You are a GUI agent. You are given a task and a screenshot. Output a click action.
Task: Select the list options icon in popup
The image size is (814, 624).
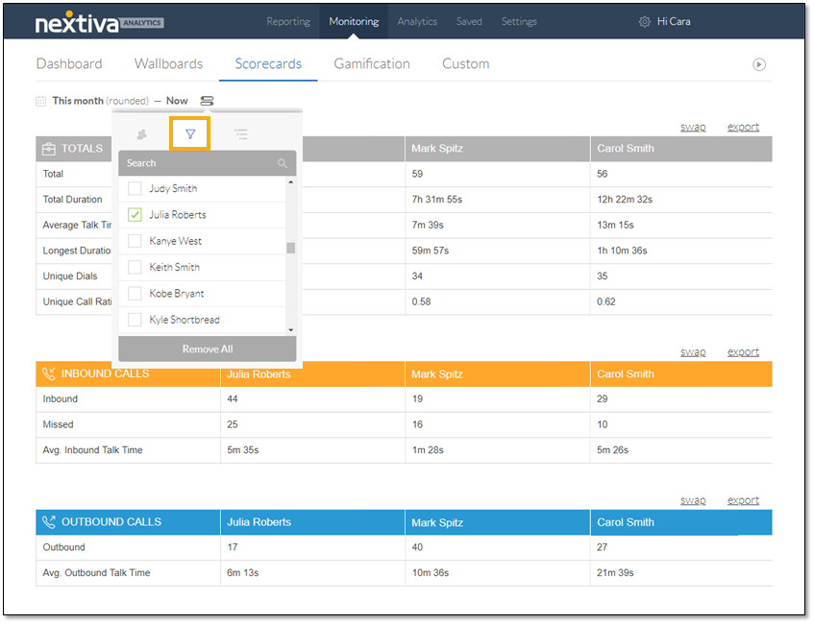(241, 134)
